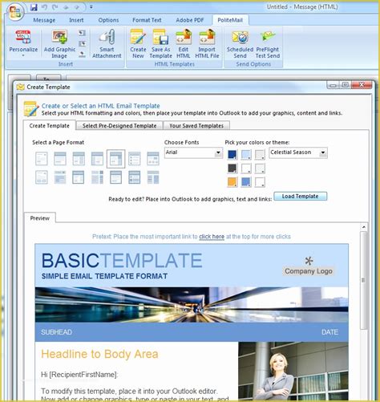Select sixth page format in bottom row

click(x=135, y=177)
